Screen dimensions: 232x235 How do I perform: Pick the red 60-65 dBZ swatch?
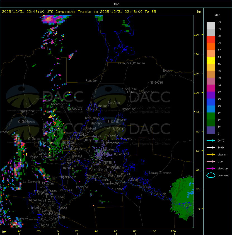211,39
